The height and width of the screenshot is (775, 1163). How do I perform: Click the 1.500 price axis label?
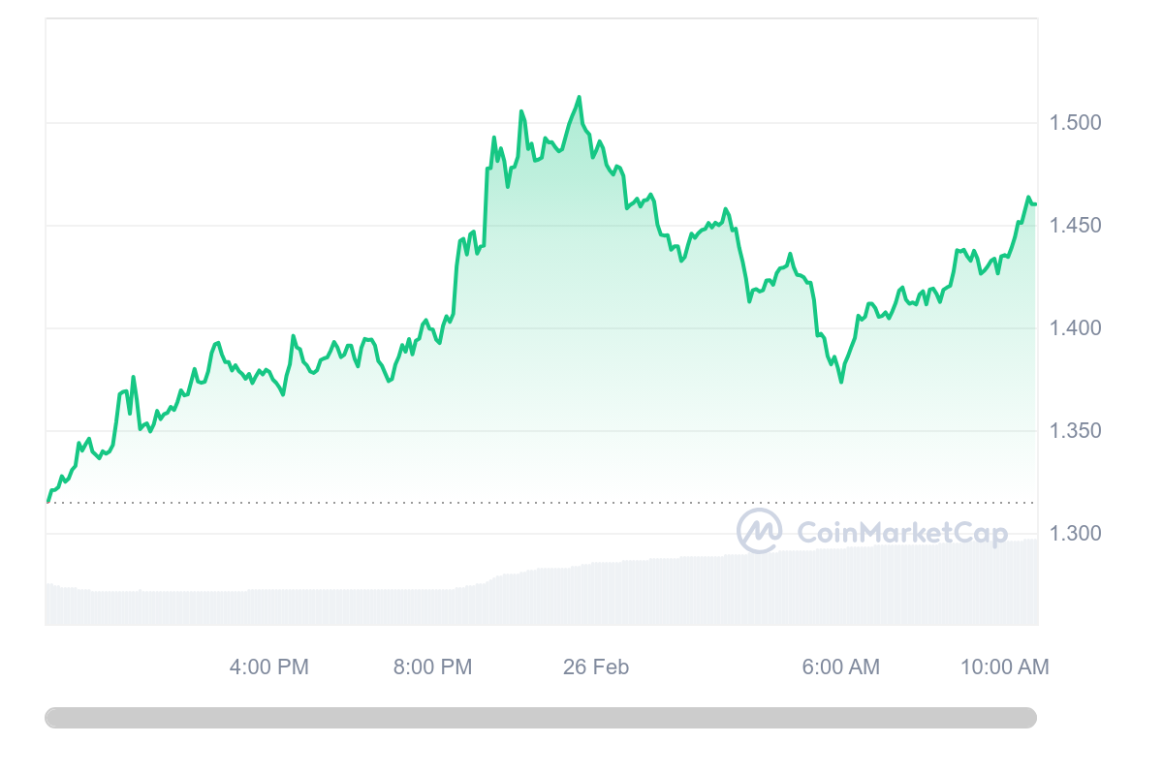click(x=1076, y=123)
